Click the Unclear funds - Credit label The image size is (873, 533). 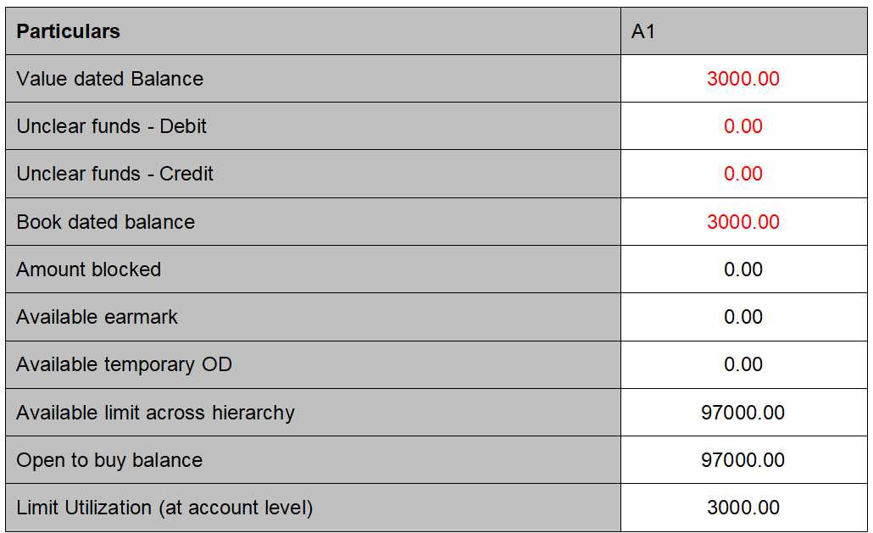115,174
